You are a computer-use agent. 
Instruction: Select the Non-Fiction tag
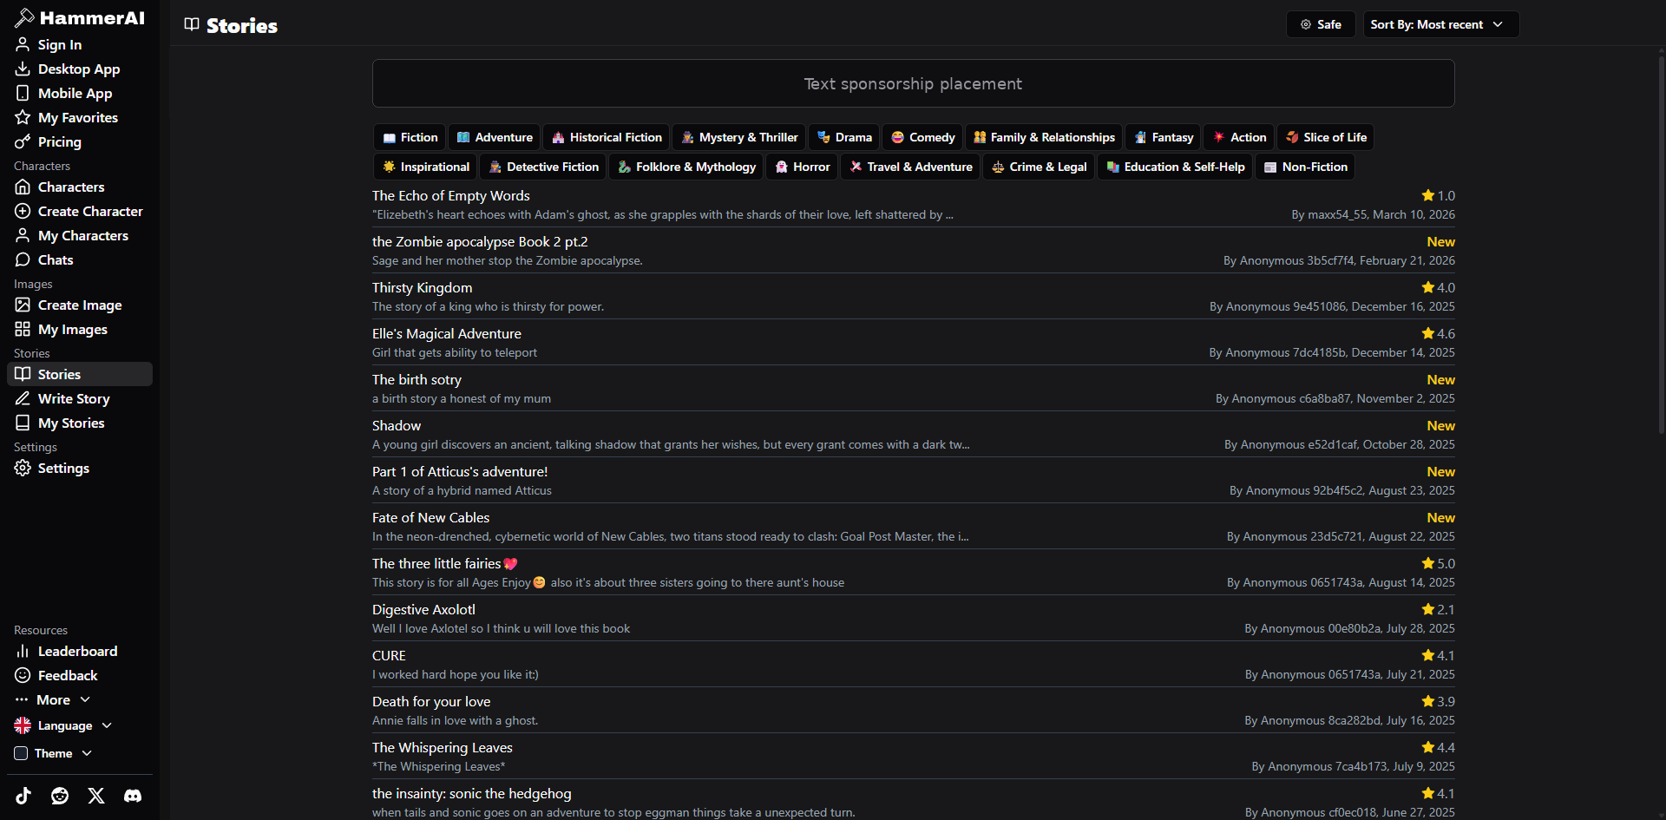tap(1305, 167)
